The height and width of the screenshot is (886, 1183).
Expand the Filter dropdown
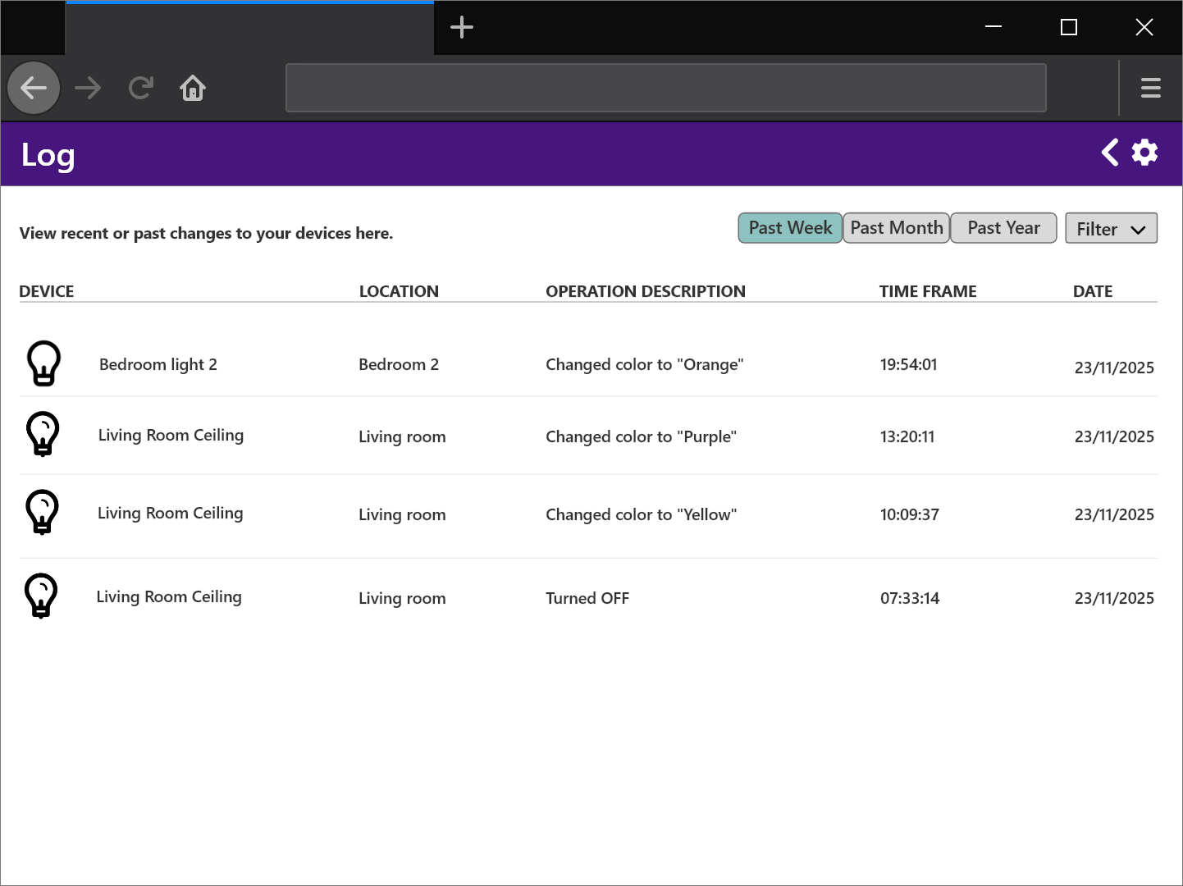[1111, 229]
